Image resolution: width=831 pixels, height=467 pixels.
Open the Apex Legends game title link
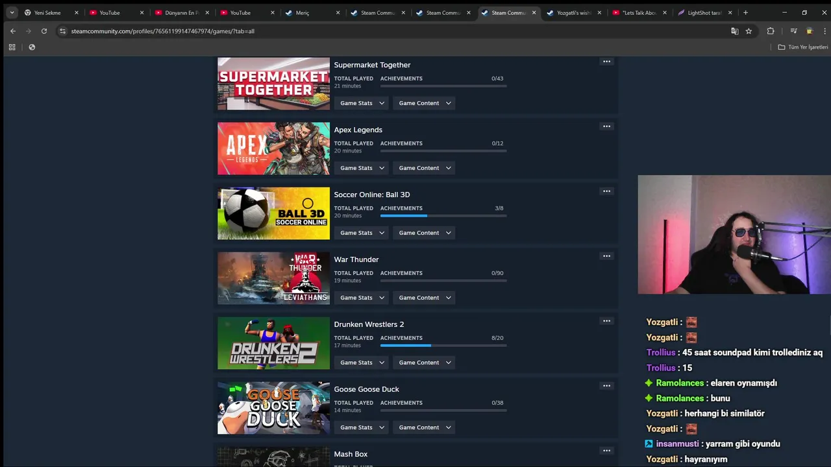[x=358, y=130]
